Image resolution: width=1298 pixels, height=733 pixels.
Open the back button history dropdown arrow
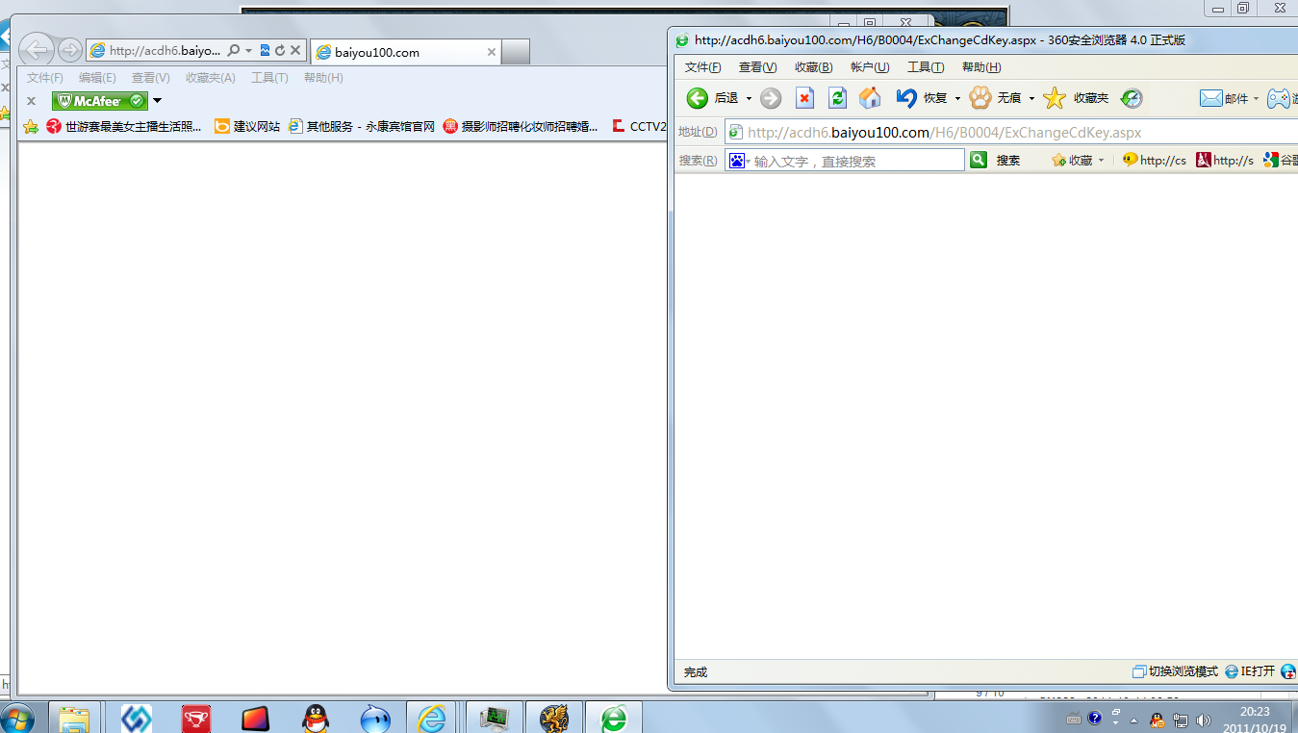click(x=749, y=99)
